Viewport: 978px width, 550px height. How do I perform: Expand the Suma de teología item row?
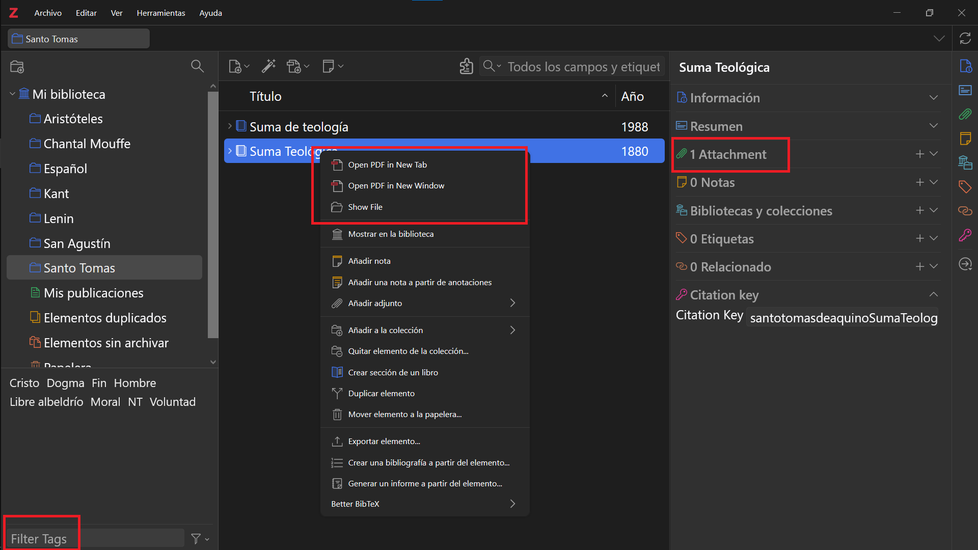[x=230, y=126]
